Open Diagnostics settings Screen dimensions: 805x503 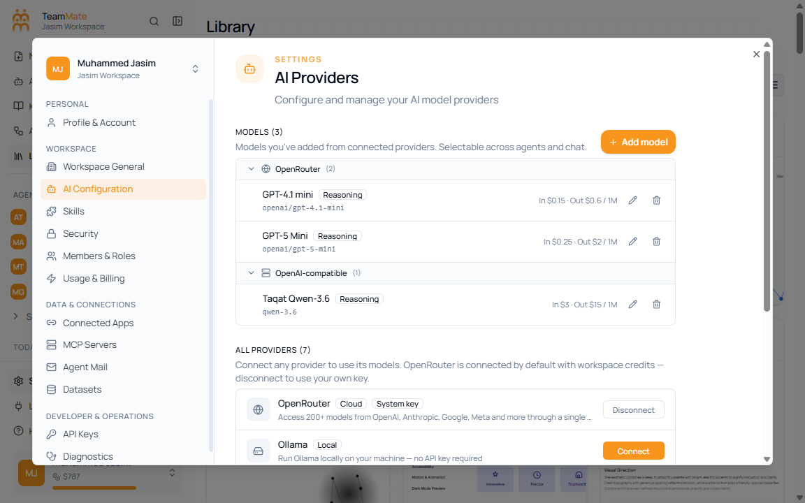pyautogui.click(x=123, y=456)
